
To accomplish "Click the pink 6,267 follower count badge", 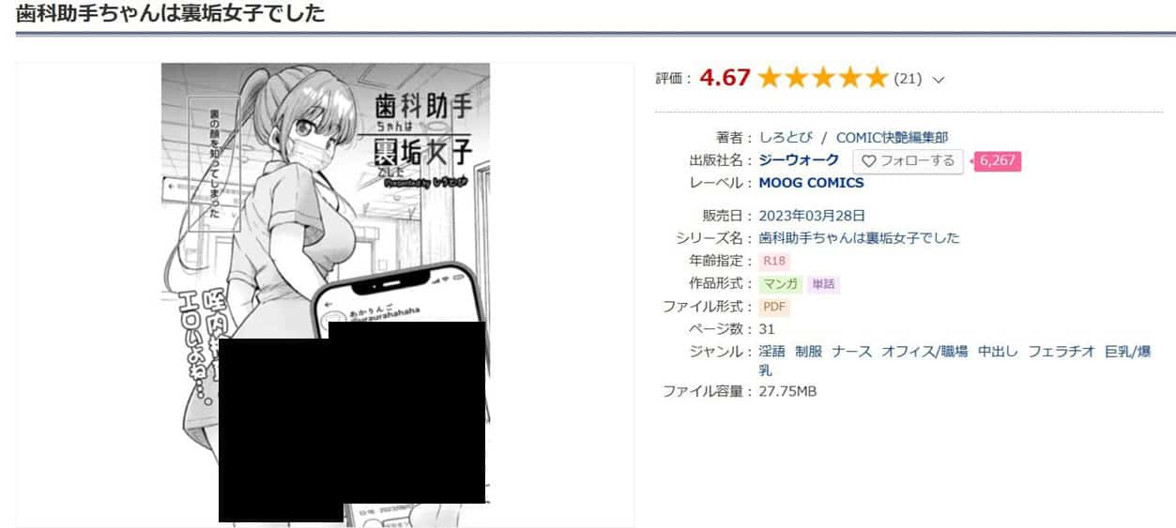I will (x=997, y=161).
